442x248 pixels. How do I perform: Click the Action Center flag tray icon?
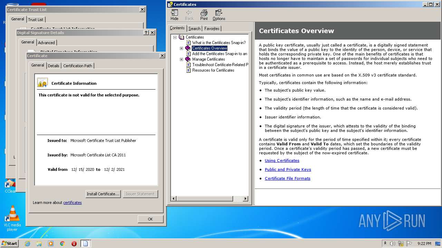pos(409,244)
